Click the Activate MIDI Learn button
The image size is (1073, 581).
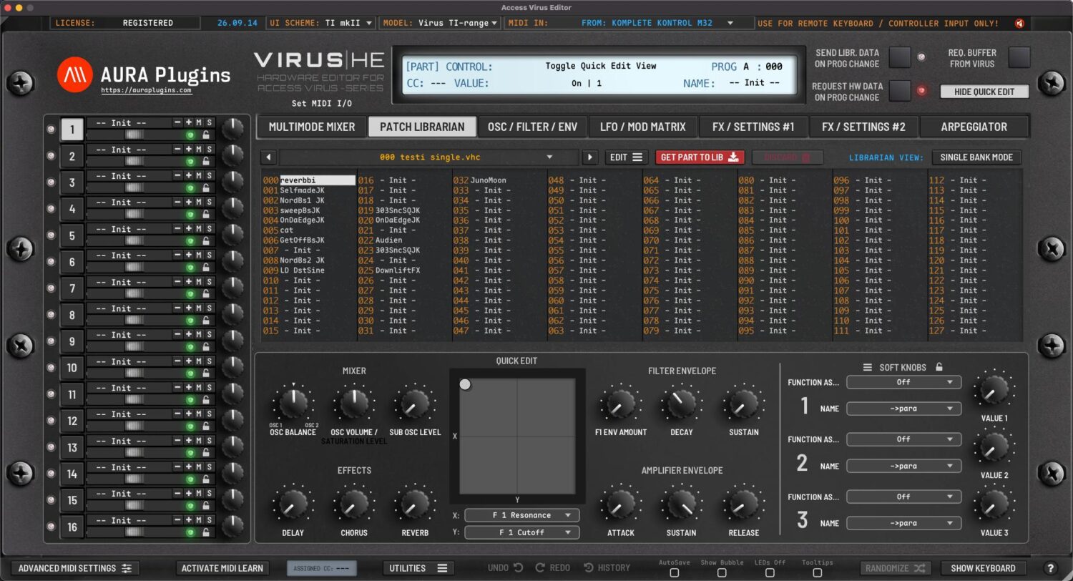pyautogui.click(x=222, y=568)
